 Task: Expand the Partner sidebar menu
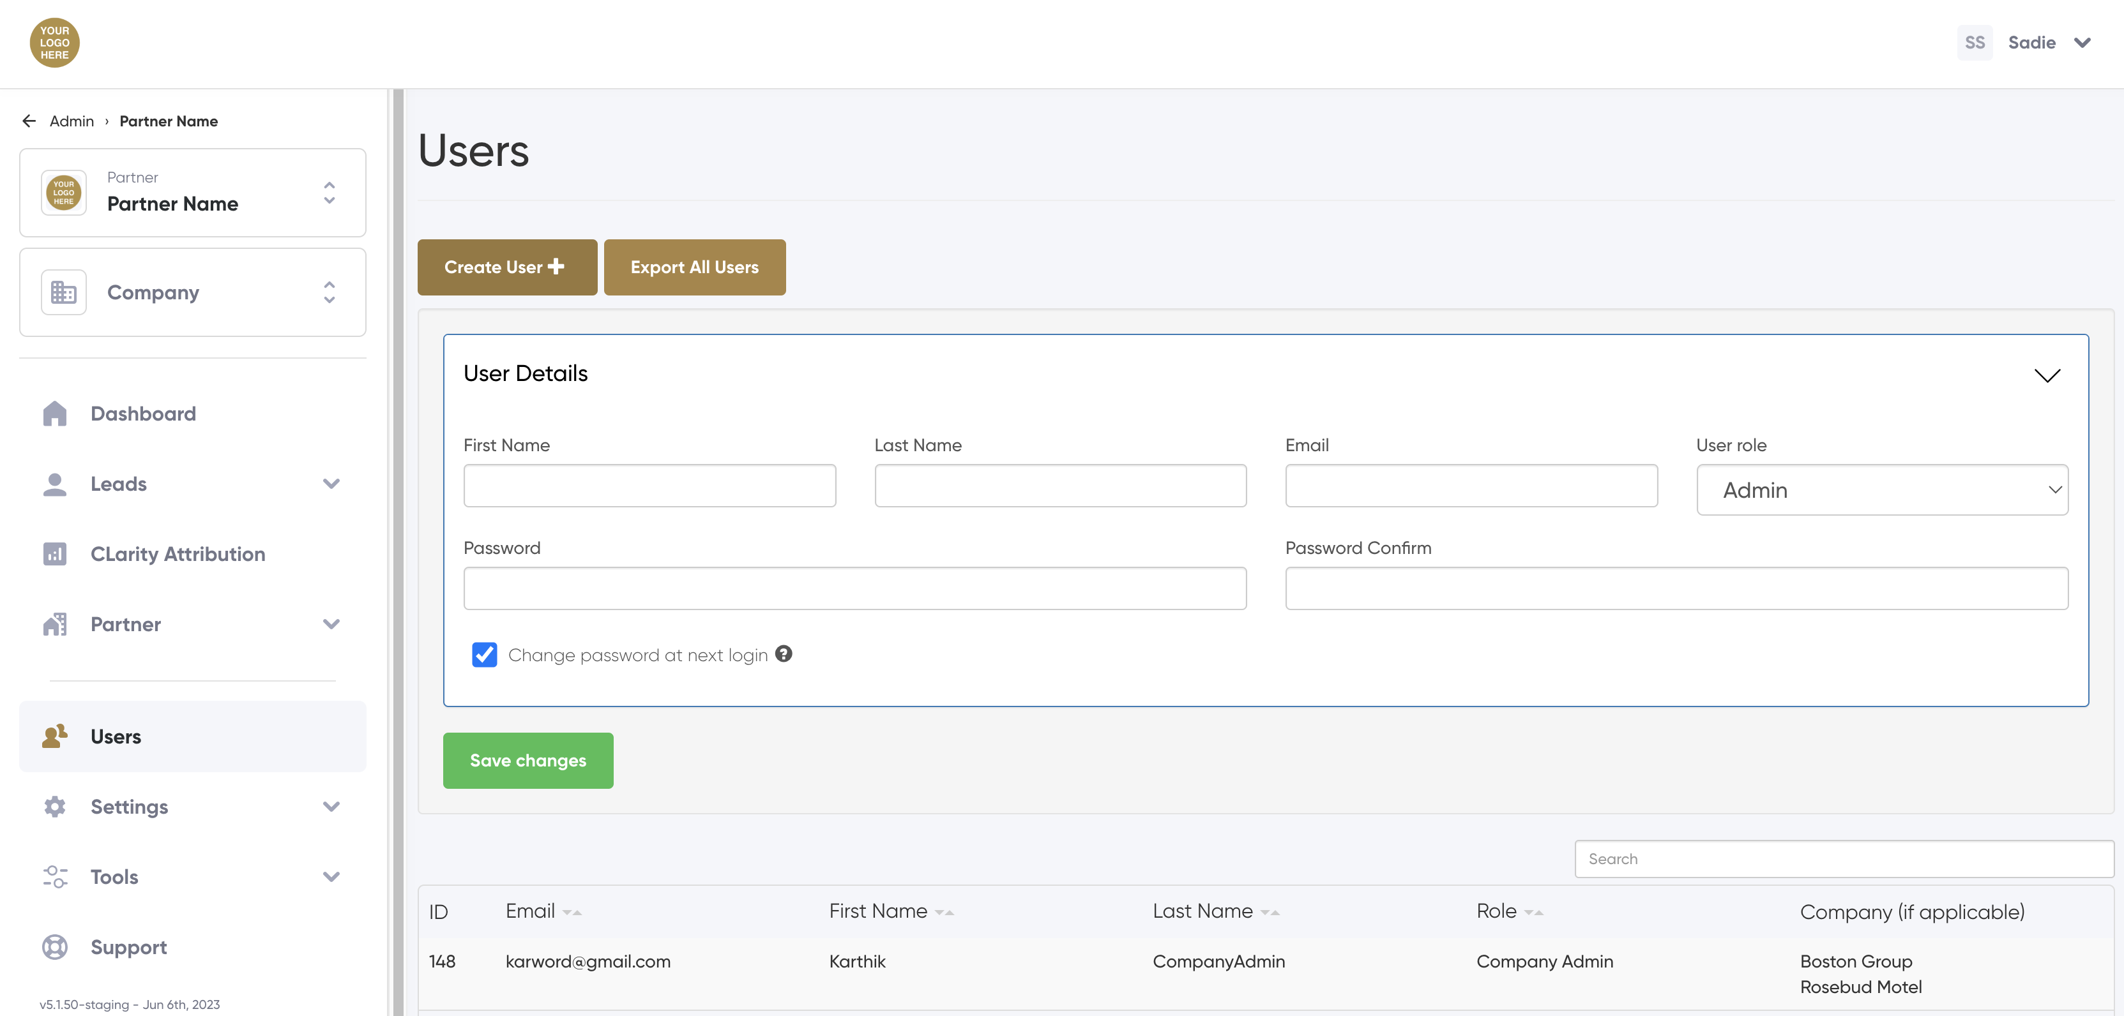point(331,624)
